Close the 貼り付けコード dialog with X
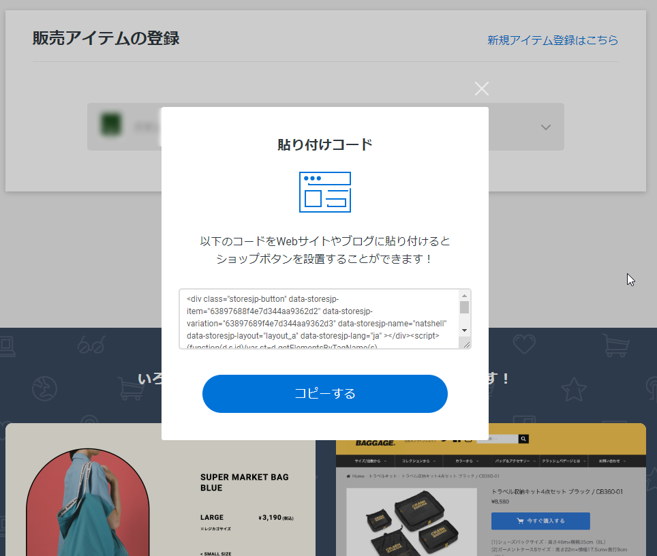 pos(482,89)
